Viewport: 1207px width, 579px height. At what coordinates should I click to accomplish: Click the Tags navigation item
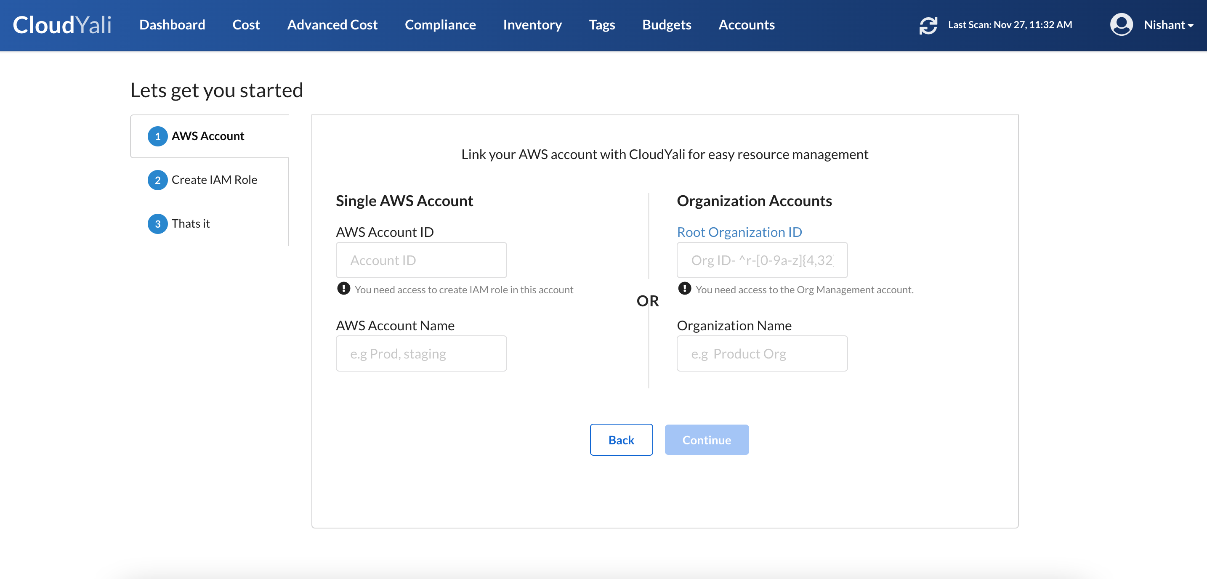pyautogui.click(x=602, y=25)
